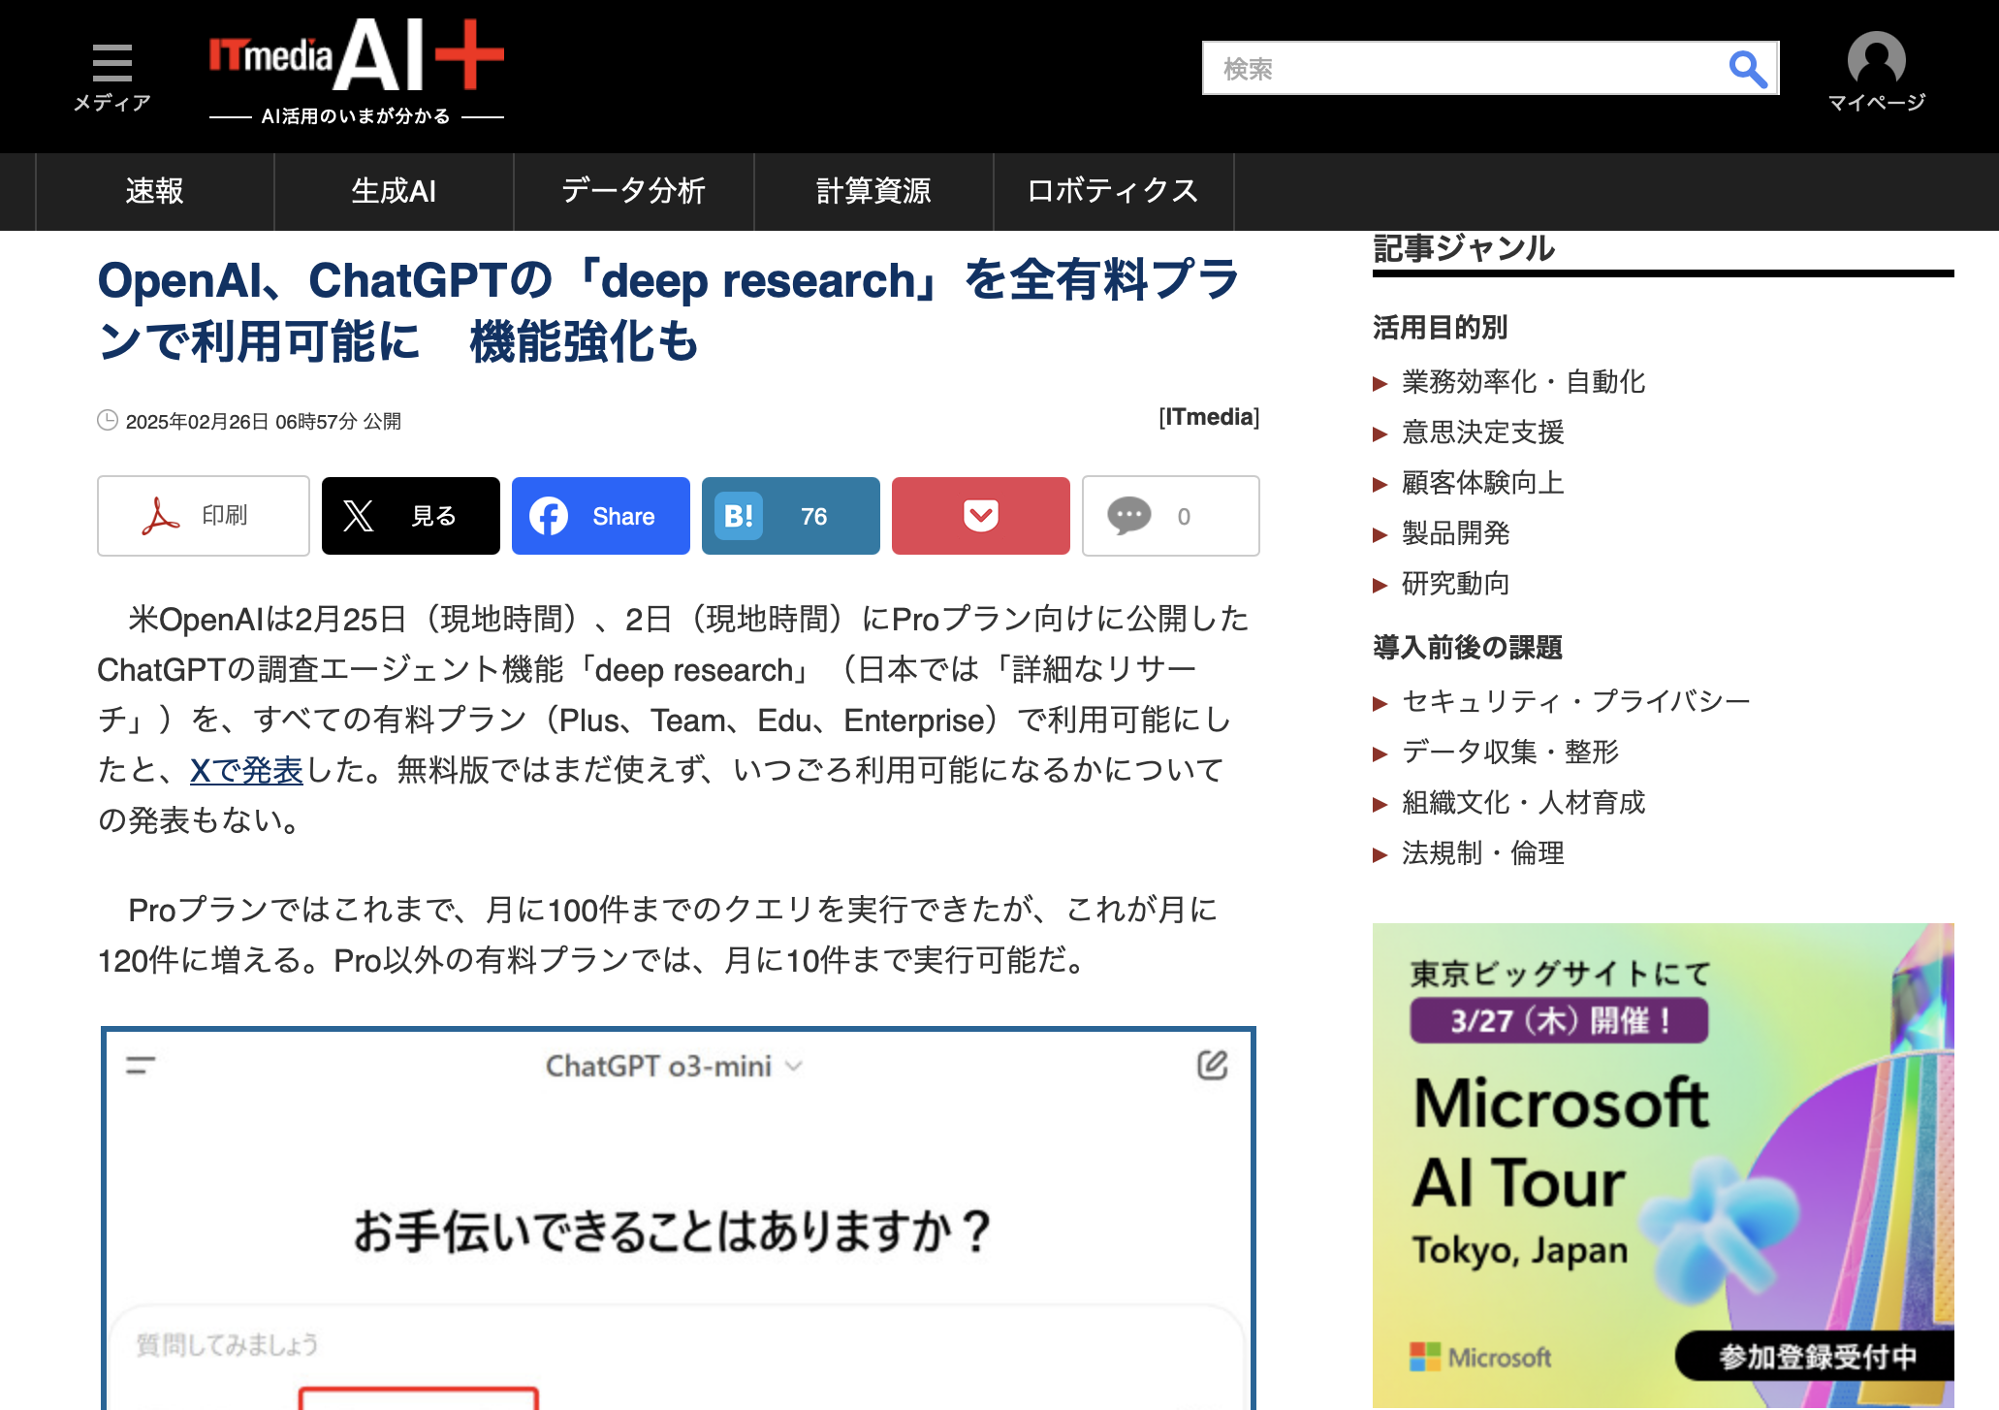Open the データ分析 navigation tab

[633, 191]
